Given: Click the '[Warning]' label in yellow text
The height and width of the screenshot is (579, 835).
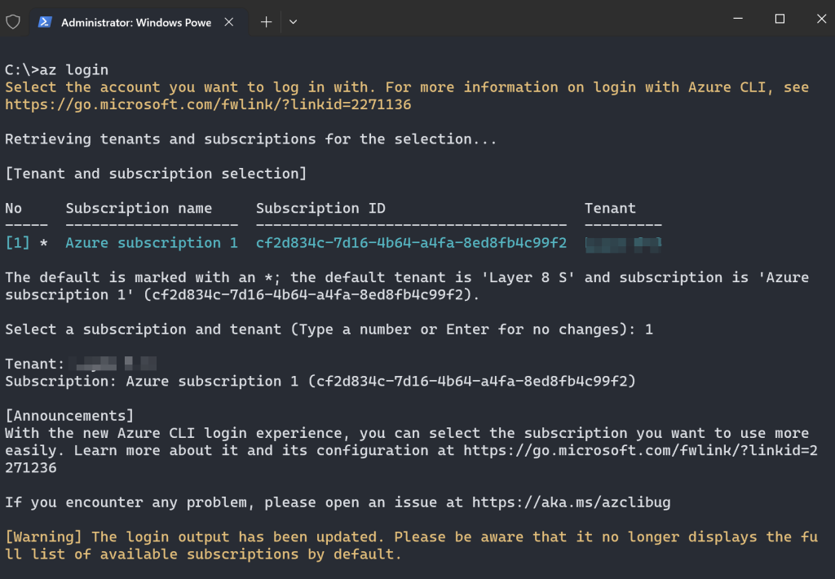Looking at the screenshot, I should click(44, 537).
